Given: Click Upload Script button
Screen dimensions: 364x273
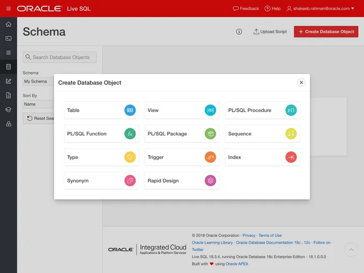Looking at the screenshot, I should click(270, 32).
